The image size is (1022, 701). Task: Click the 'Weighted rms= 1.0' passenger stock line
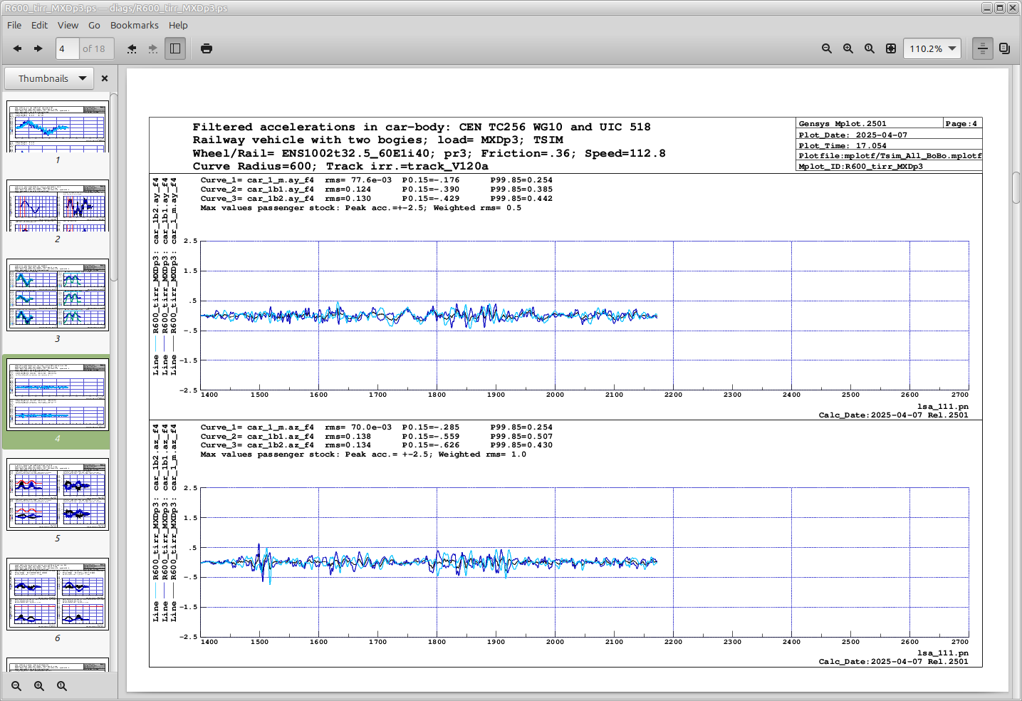[x=363, y=455]
